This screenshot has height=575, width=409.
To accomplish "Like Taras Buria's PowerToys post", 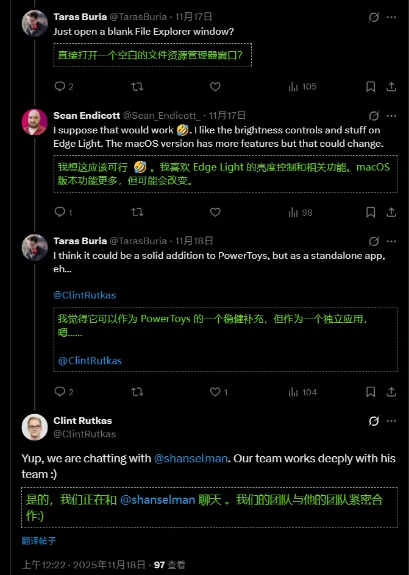I will tap(215, 392).
